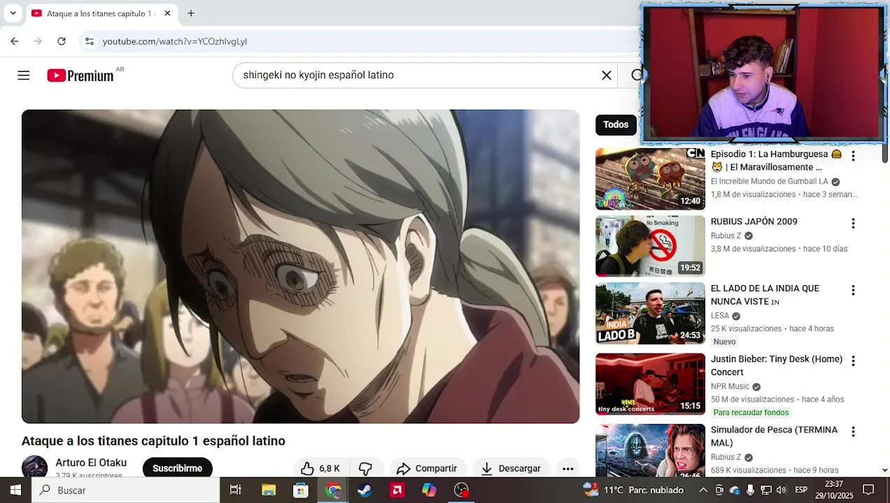Click the page vertical scrollbar down arrow
890x503 pixels.
click(x=884, y=471)
